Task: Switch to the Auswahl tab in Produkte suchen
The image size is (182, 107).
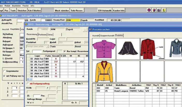Action: (96, 36)
